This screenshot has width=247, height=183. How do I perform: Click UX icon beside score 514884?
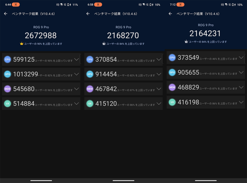pos(7,104)
